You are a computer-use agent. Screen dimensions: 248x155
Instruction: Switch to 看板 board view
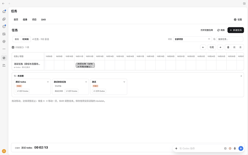click(x=17, y=39)
